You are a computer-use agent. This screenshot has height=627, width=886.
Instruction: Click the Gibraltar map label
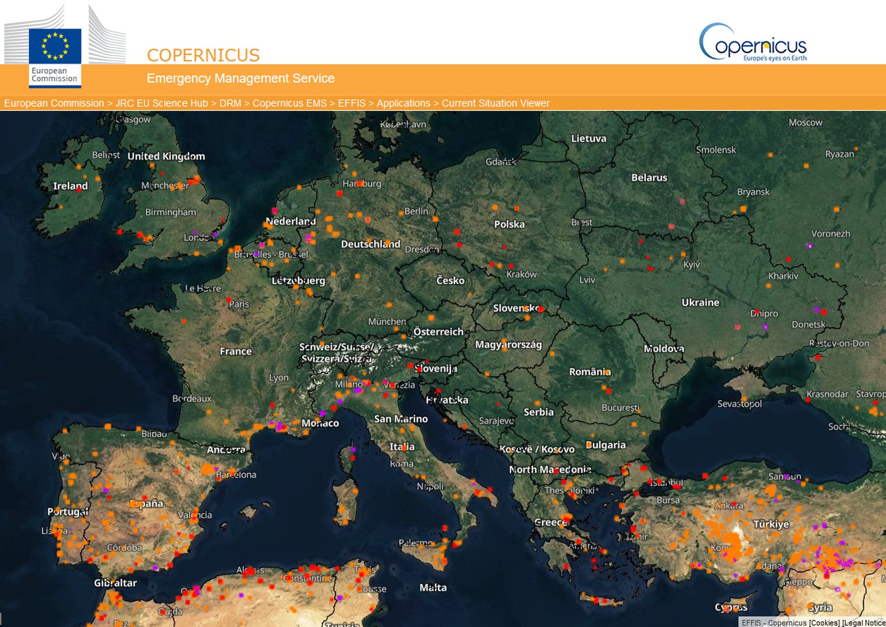115,583
